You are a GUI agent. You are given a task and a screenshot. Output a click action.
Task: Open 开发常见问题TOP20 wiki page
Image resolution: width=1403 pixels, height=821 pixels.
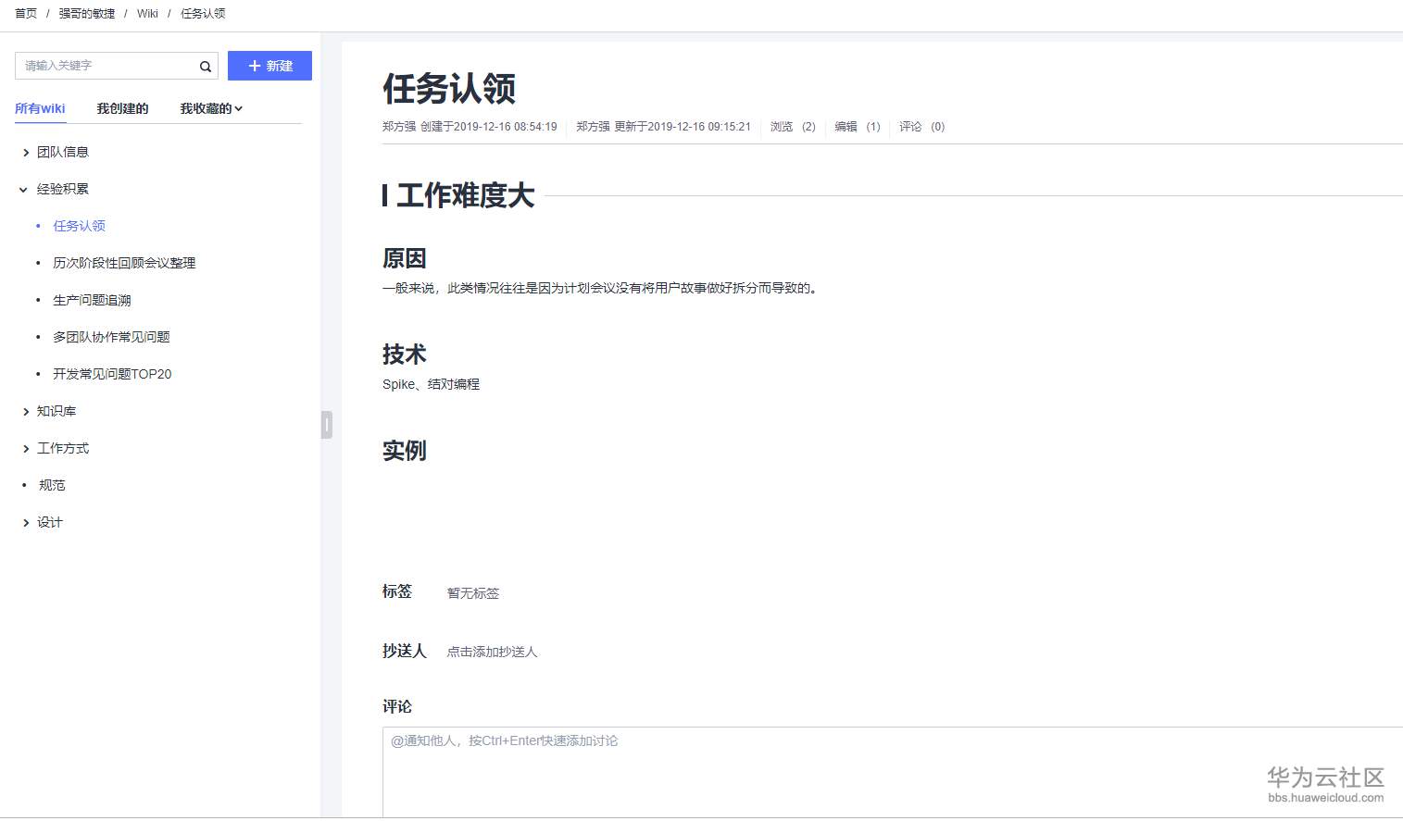click(112, 374)
